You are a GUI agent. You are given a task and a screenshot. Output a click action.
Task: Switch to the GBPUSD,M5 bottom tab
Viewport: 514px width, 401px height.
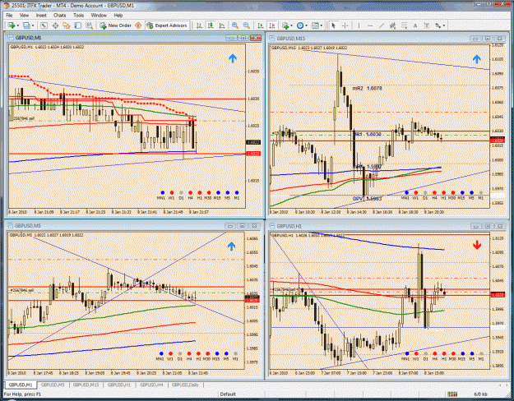tap(53, 385)
